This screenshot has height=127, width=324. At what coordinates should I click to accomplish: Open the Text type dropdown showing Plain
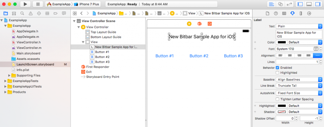tap(299, 26)
